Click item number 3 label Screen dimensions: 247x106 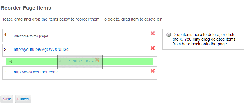(x=5, y=72)
